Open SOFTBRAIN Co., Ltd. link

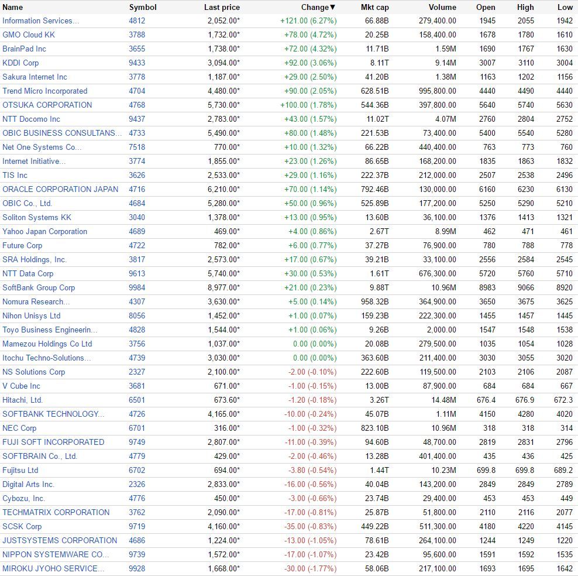(39, 456)
